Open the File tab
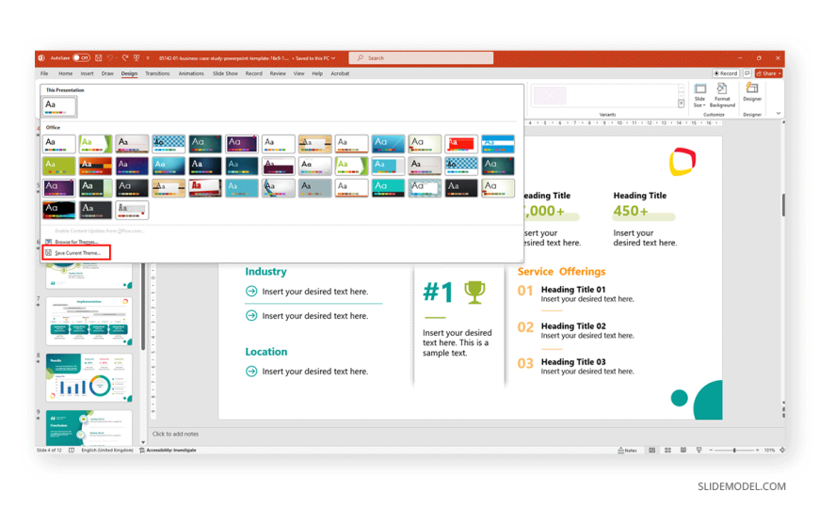 click(44, 73)
